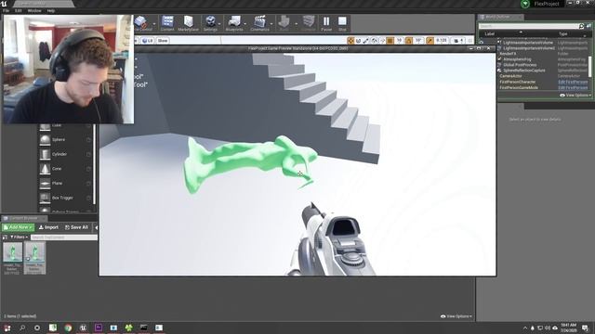Expand the Settings dropdown arrow
This screenshot has height=334, width=595.
[x=219, y=24]
